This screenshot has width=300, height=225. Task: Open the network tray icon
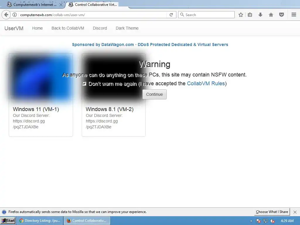(265, 221)
